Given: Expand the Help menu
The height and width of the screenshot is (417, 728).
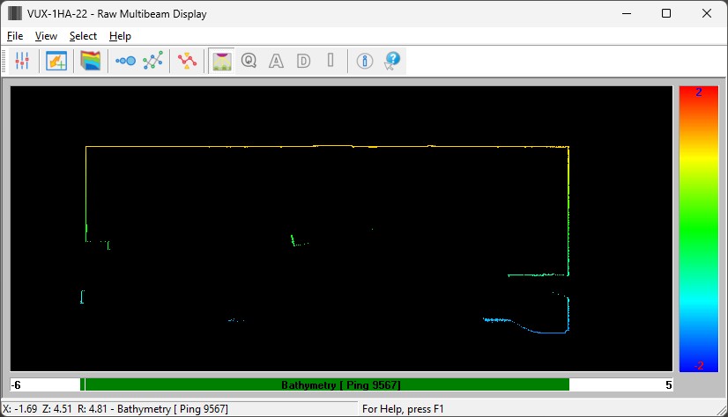Looking at the screenshot, I should 120,36.
